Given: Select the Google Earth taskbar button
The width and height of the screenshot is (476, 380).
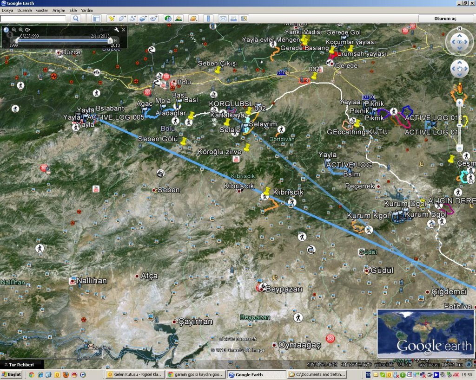Looking at the screenshot, I should coord(257,374).
